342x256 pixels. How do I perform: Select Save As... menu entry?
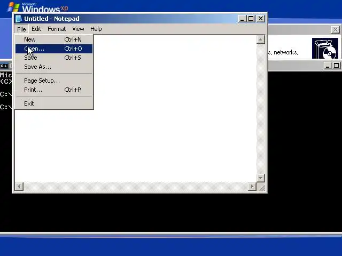(54, 67)
